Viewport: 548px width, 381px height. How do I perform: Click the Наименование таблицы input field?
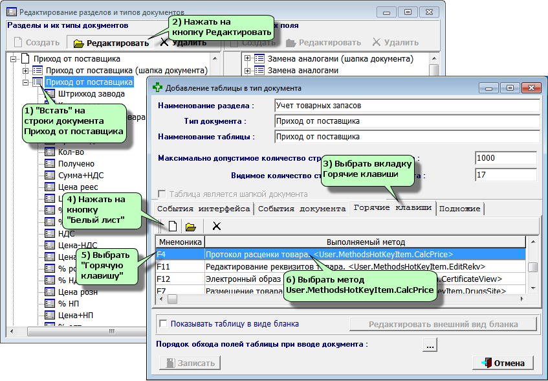(407, 137)
